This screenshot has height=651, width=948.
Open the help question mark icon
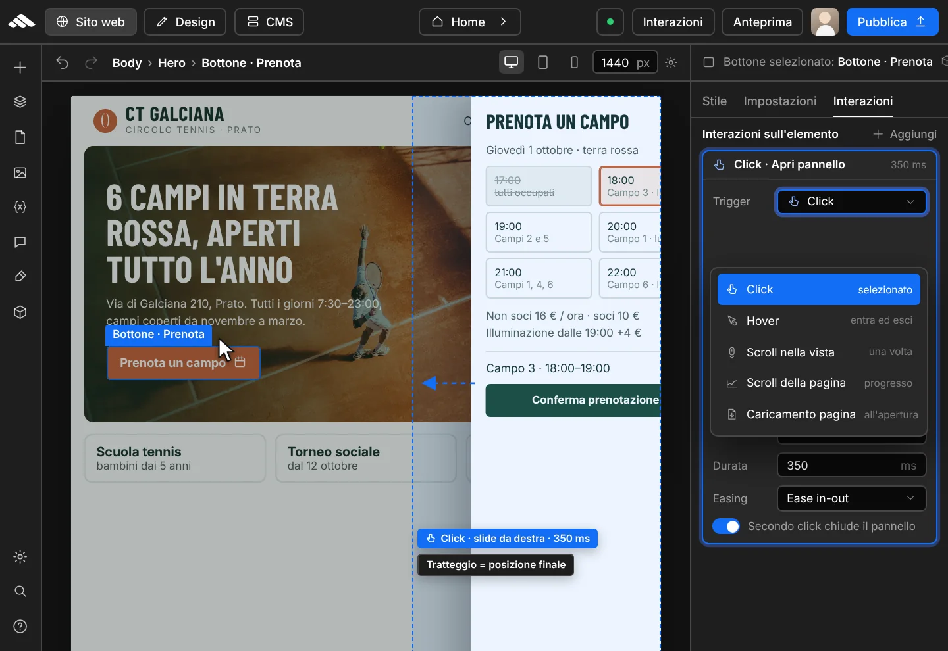(x=20, y=627)
